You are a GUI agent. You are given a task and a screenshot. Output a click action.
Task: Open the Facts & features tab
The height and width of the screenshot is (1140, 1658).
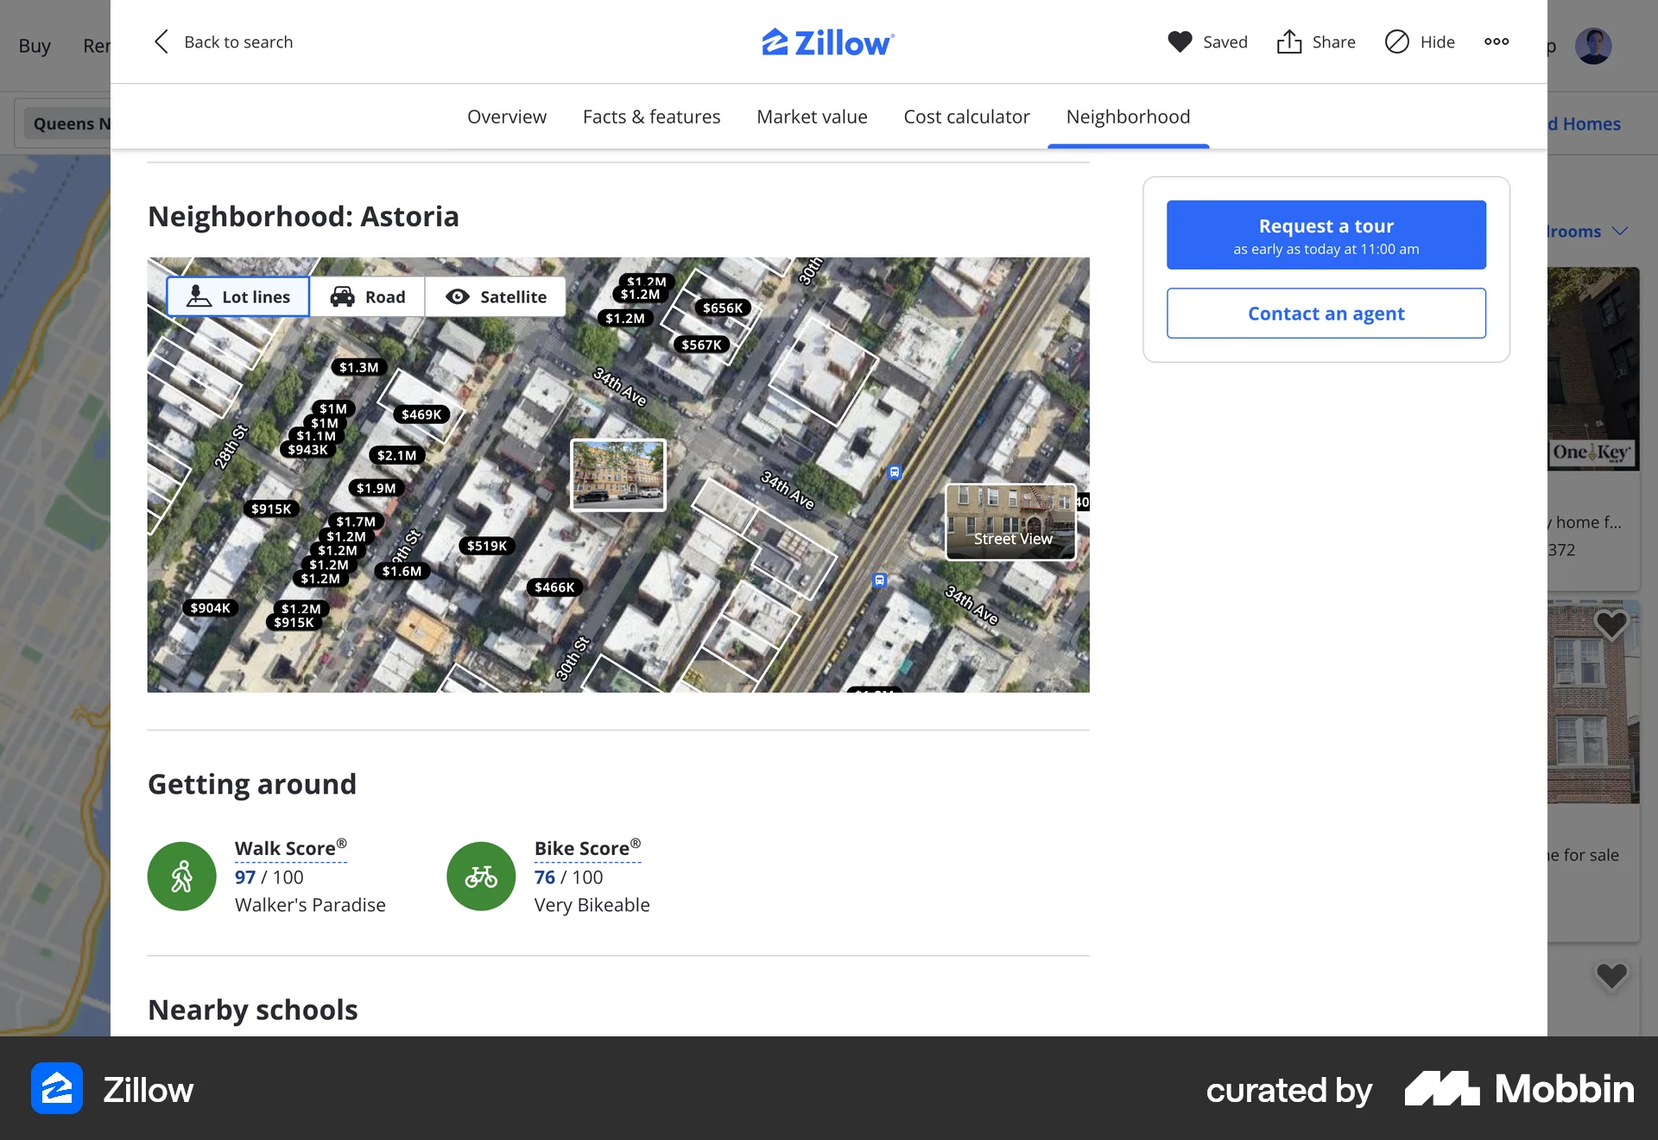(x=651, y=117)
